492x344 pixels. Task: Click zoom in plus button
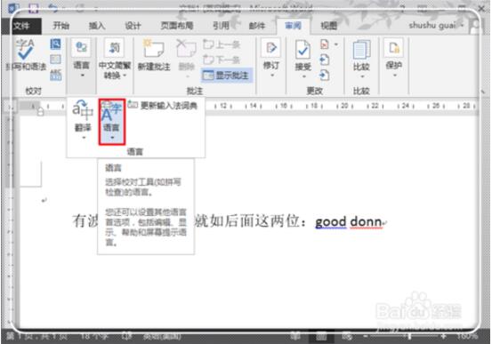tap(443, 337)
